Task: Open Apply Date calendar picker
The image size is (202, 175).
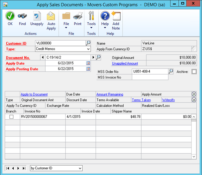Action: pyautogui.click(x=88, y=63)
